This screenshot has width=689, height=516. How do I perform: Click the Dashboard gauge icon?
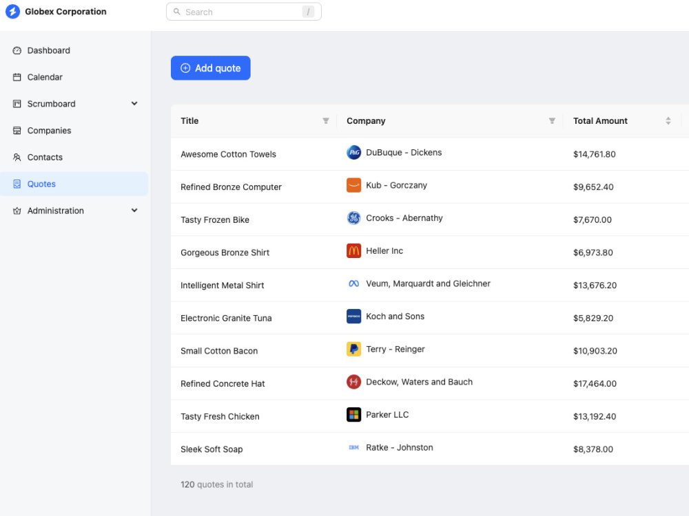(x=17, y=50)
